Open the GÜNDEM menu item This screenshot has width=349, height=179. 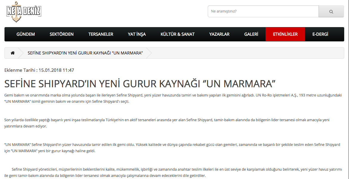(26, 34)
